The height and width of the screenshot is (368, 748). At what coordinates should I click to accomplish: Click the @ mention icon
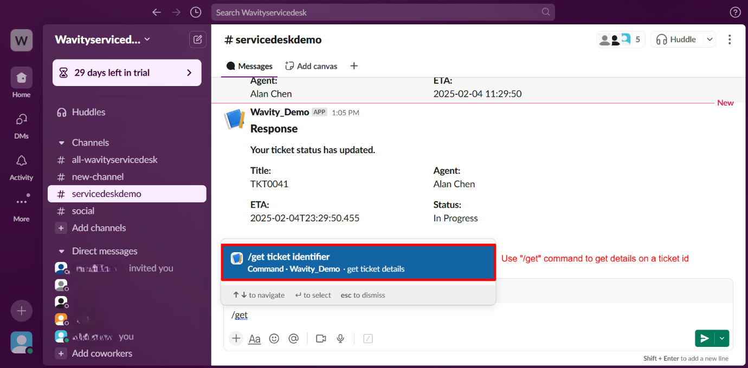point(293,338)
